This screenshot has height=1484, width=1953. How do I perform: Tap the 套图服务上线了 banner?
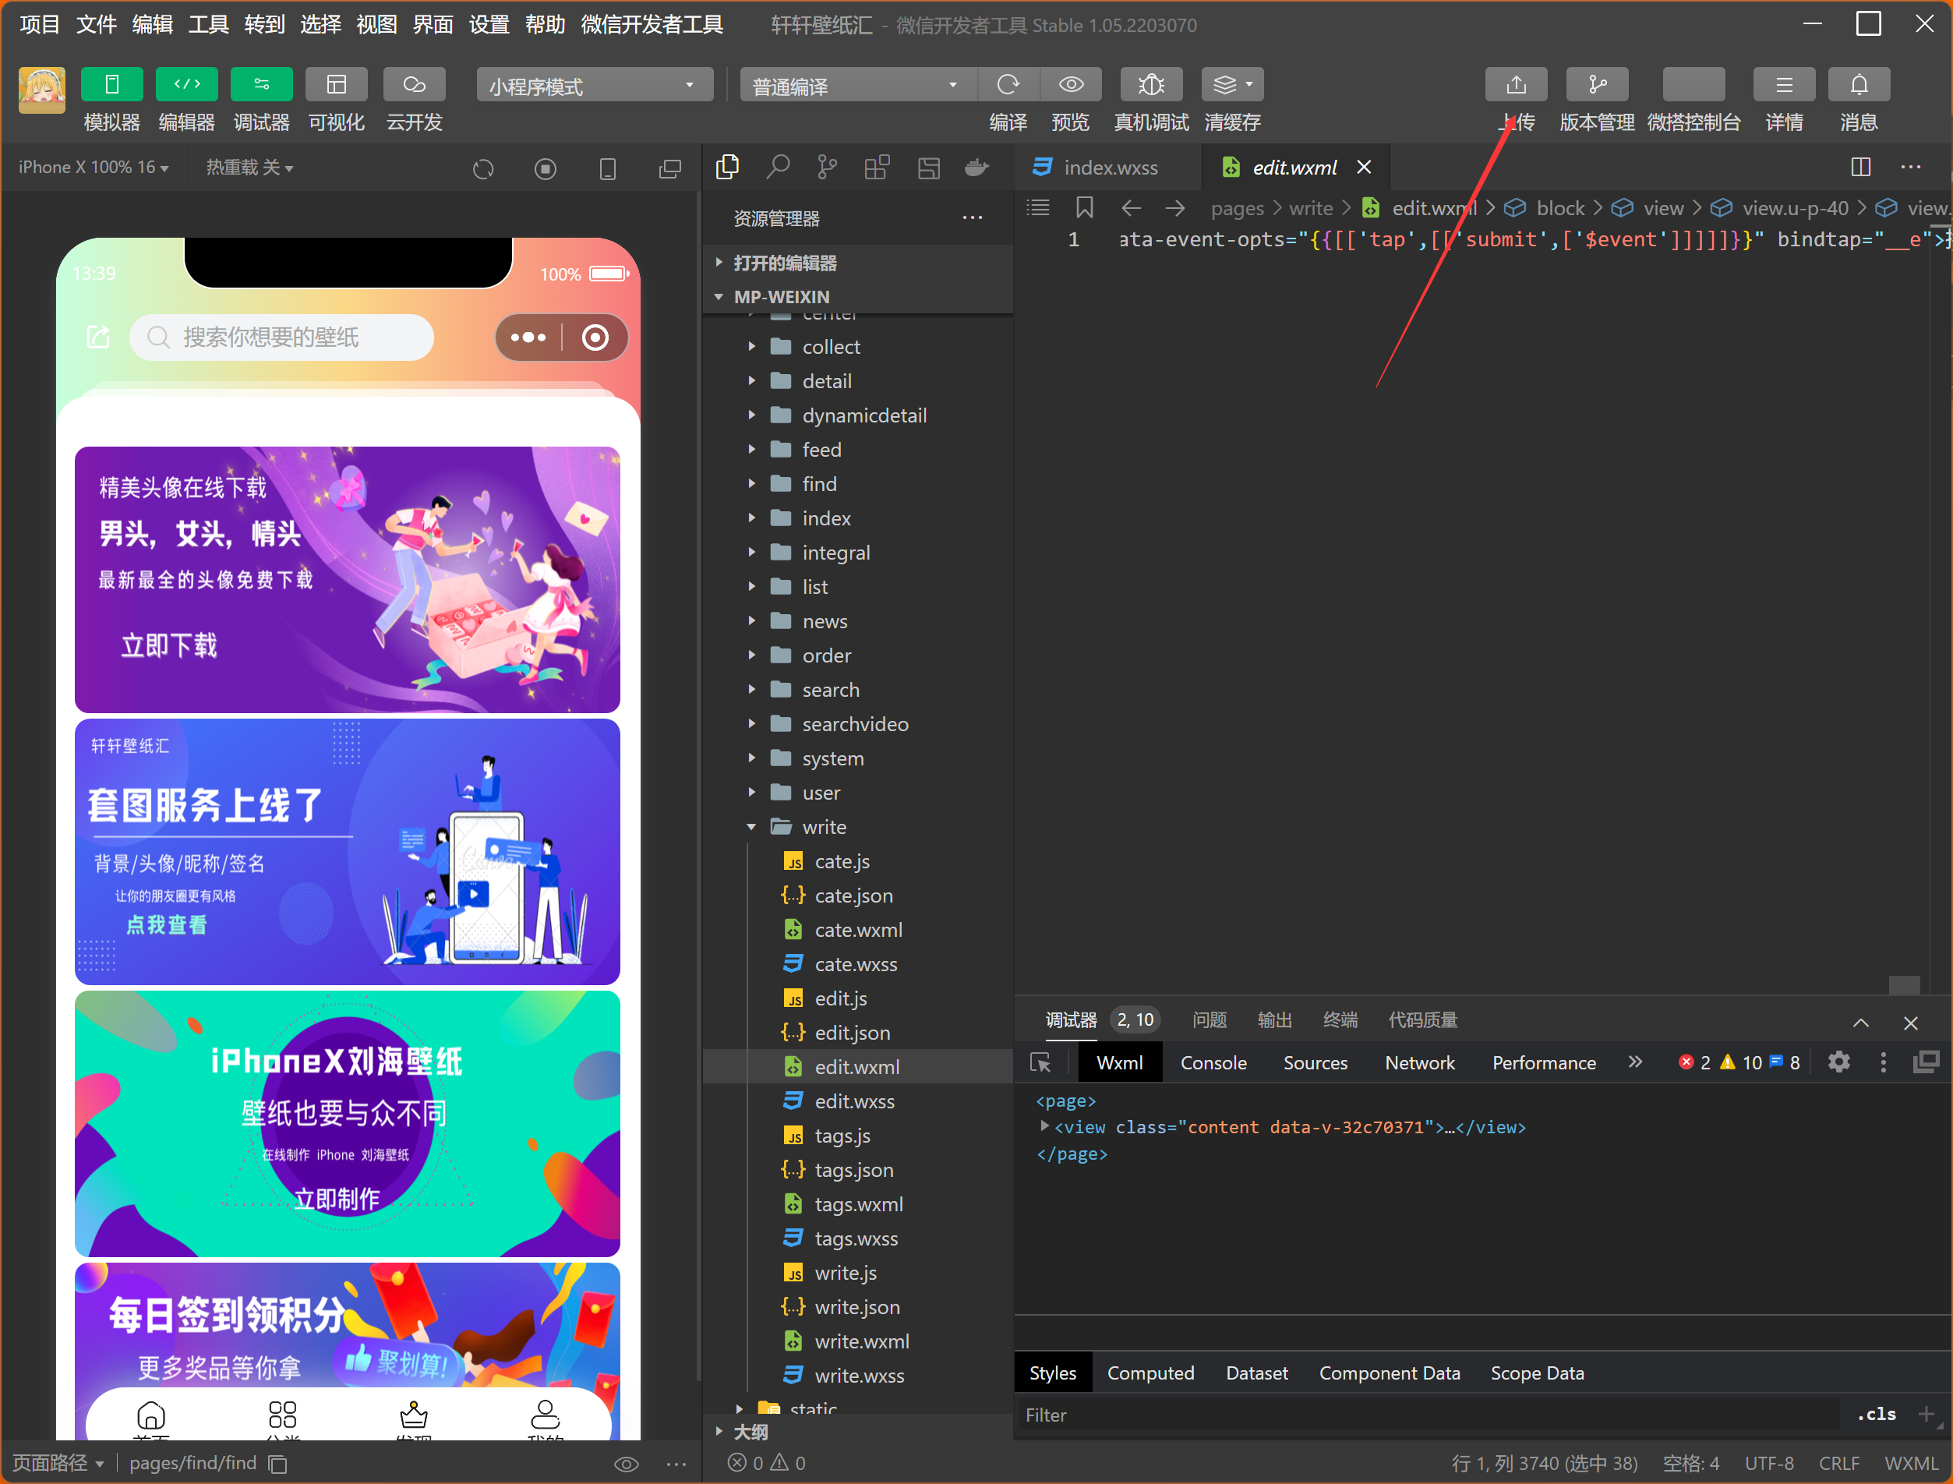click(x=347, y=852)
